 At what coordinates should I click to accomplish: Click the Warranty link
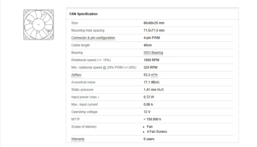click(78, 139)
